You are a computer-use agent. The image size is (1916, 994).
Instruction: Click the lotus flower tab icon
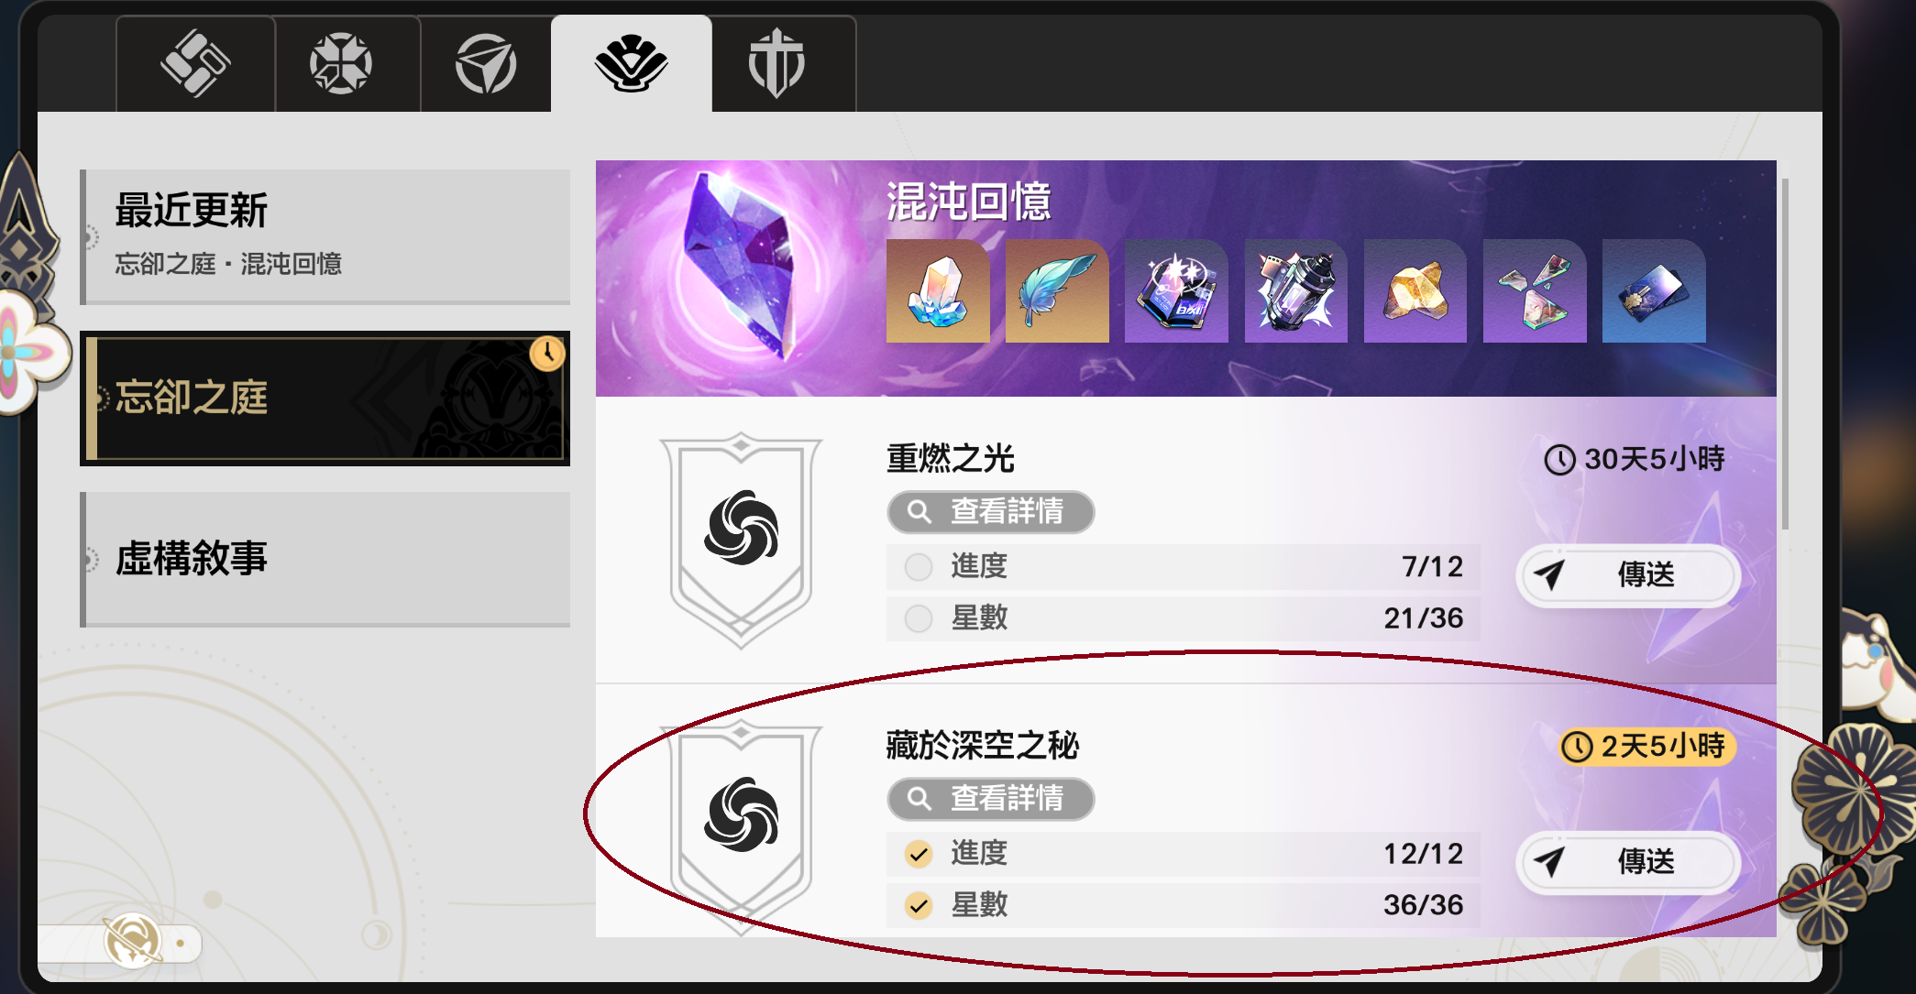(x=631, y=63)
